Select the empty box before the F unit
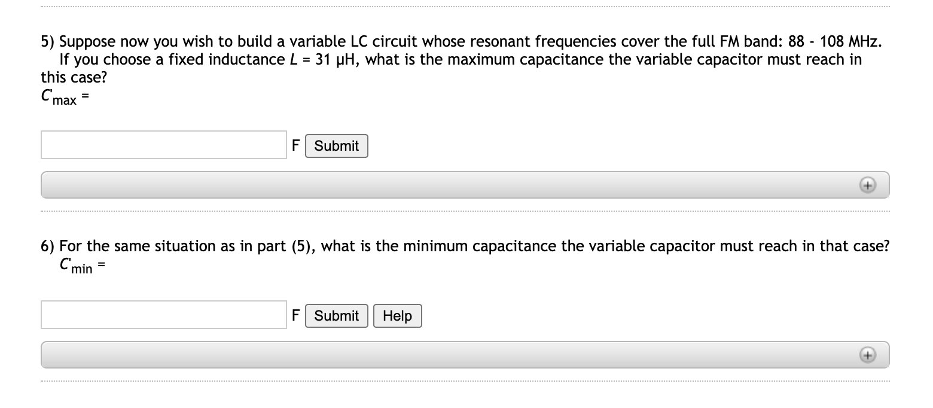933x408 pixels. [x=163, y=144]
